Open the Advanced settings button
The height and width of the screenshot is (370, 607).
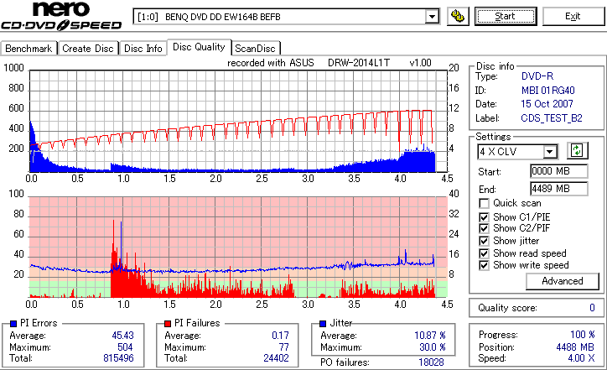[x=563, y=281]
